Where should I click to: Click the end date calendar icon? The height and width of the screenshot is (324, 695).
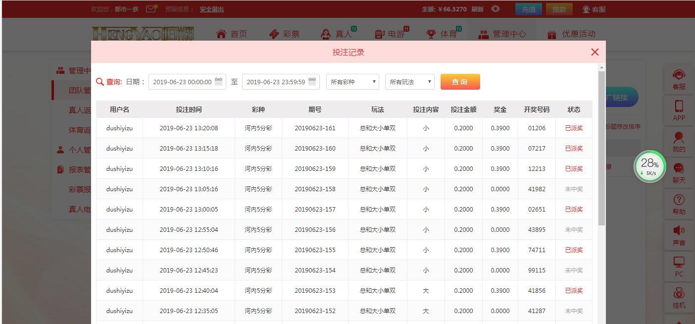click(x=312, y=82)
